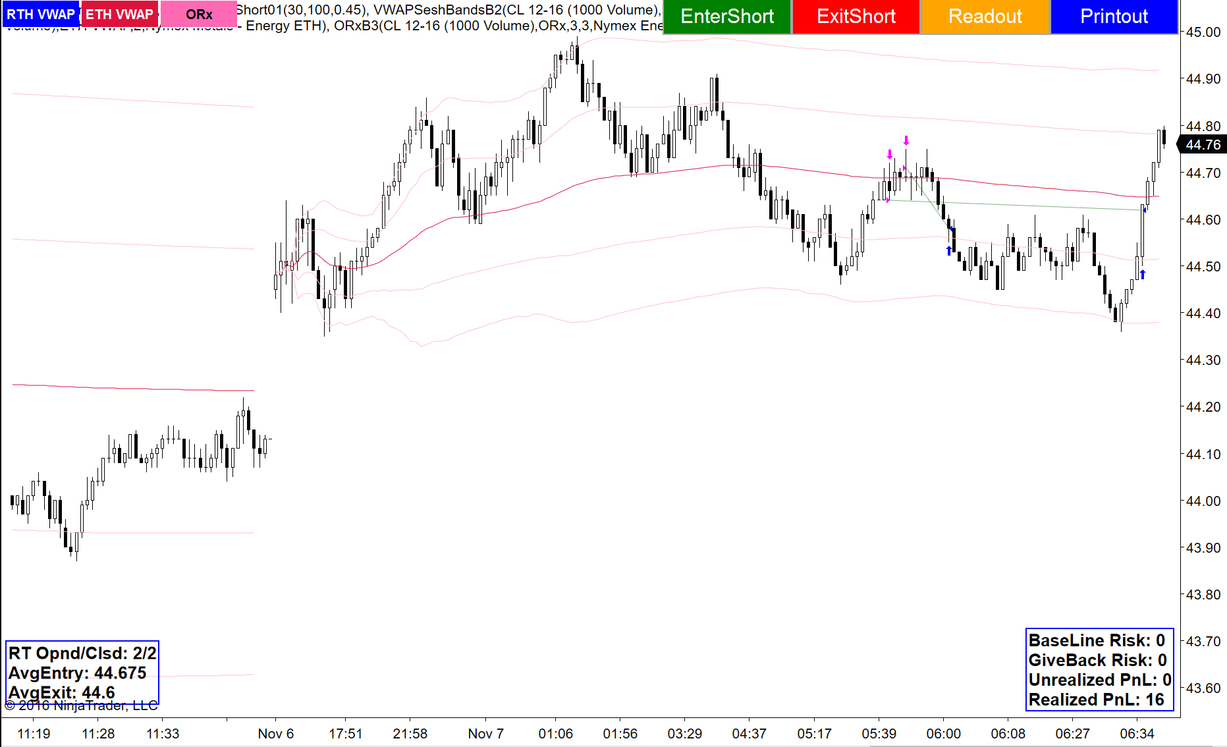Click the 43.60 price axis label
Image resolution: width=1227 pixels, height=747 pixels.
point(1203,688)
